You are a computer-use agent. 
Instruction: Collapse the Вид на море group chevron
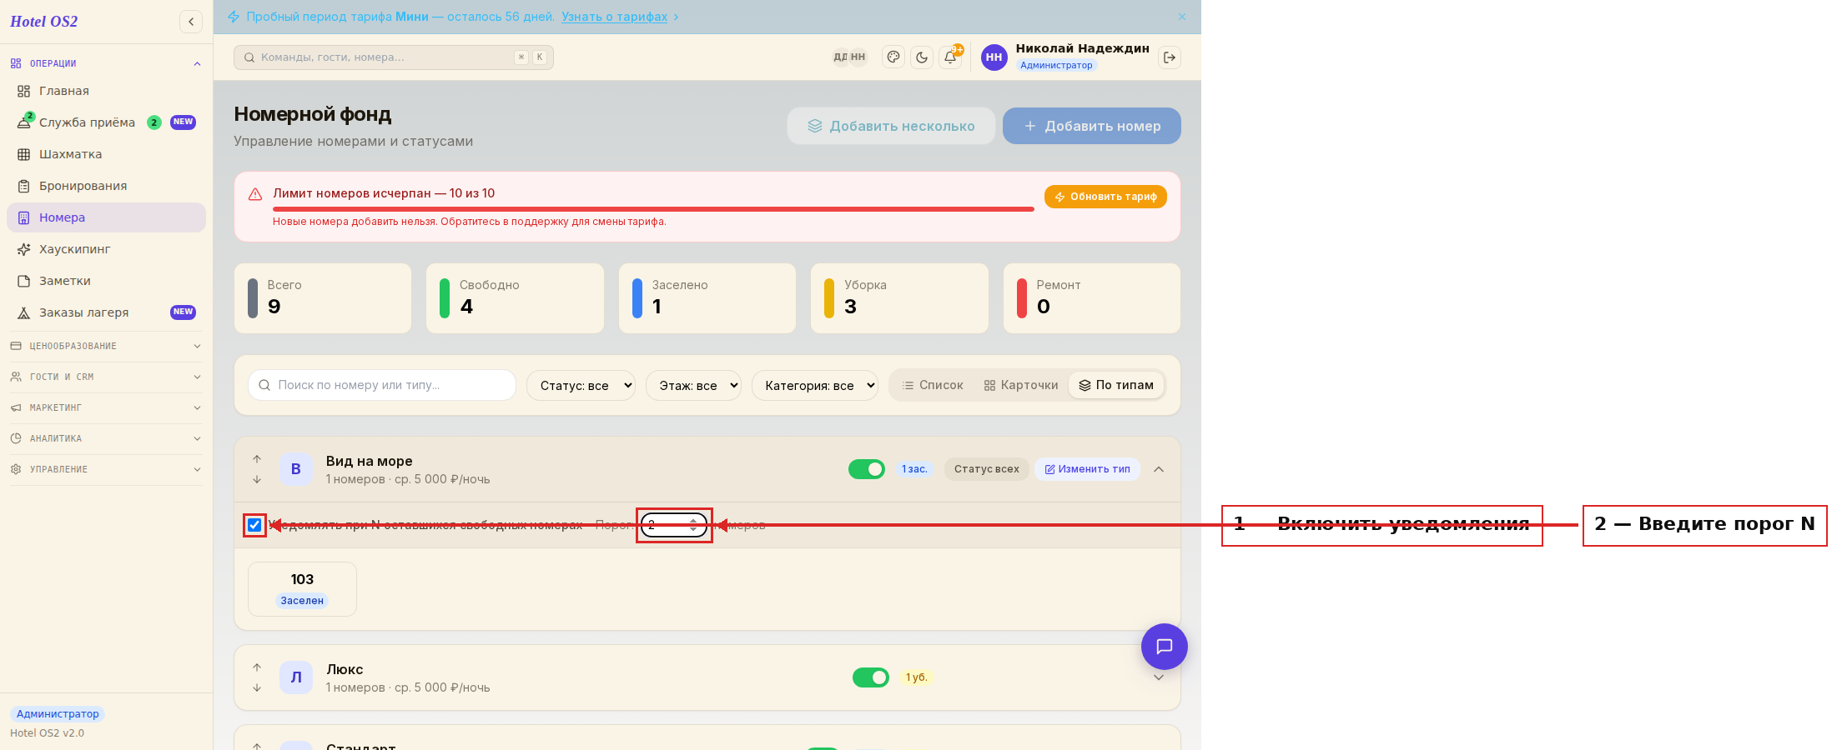click(x=1159, y=469)
